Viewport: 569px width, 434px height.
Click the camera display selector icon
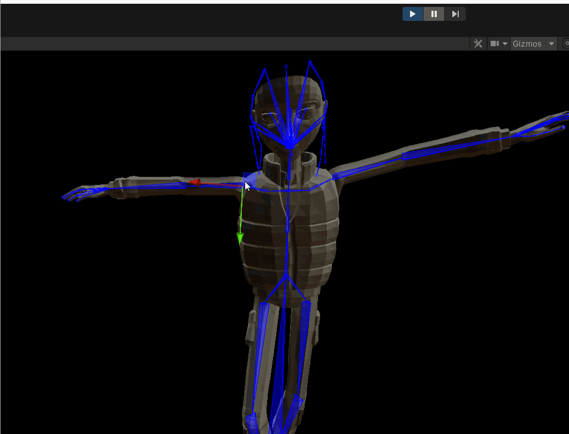[x=494, y=43]
